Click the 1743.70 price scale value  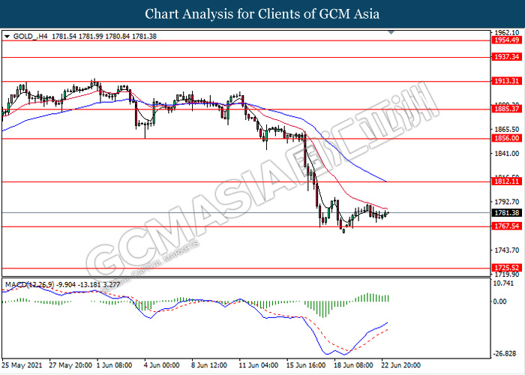(507, 250)
